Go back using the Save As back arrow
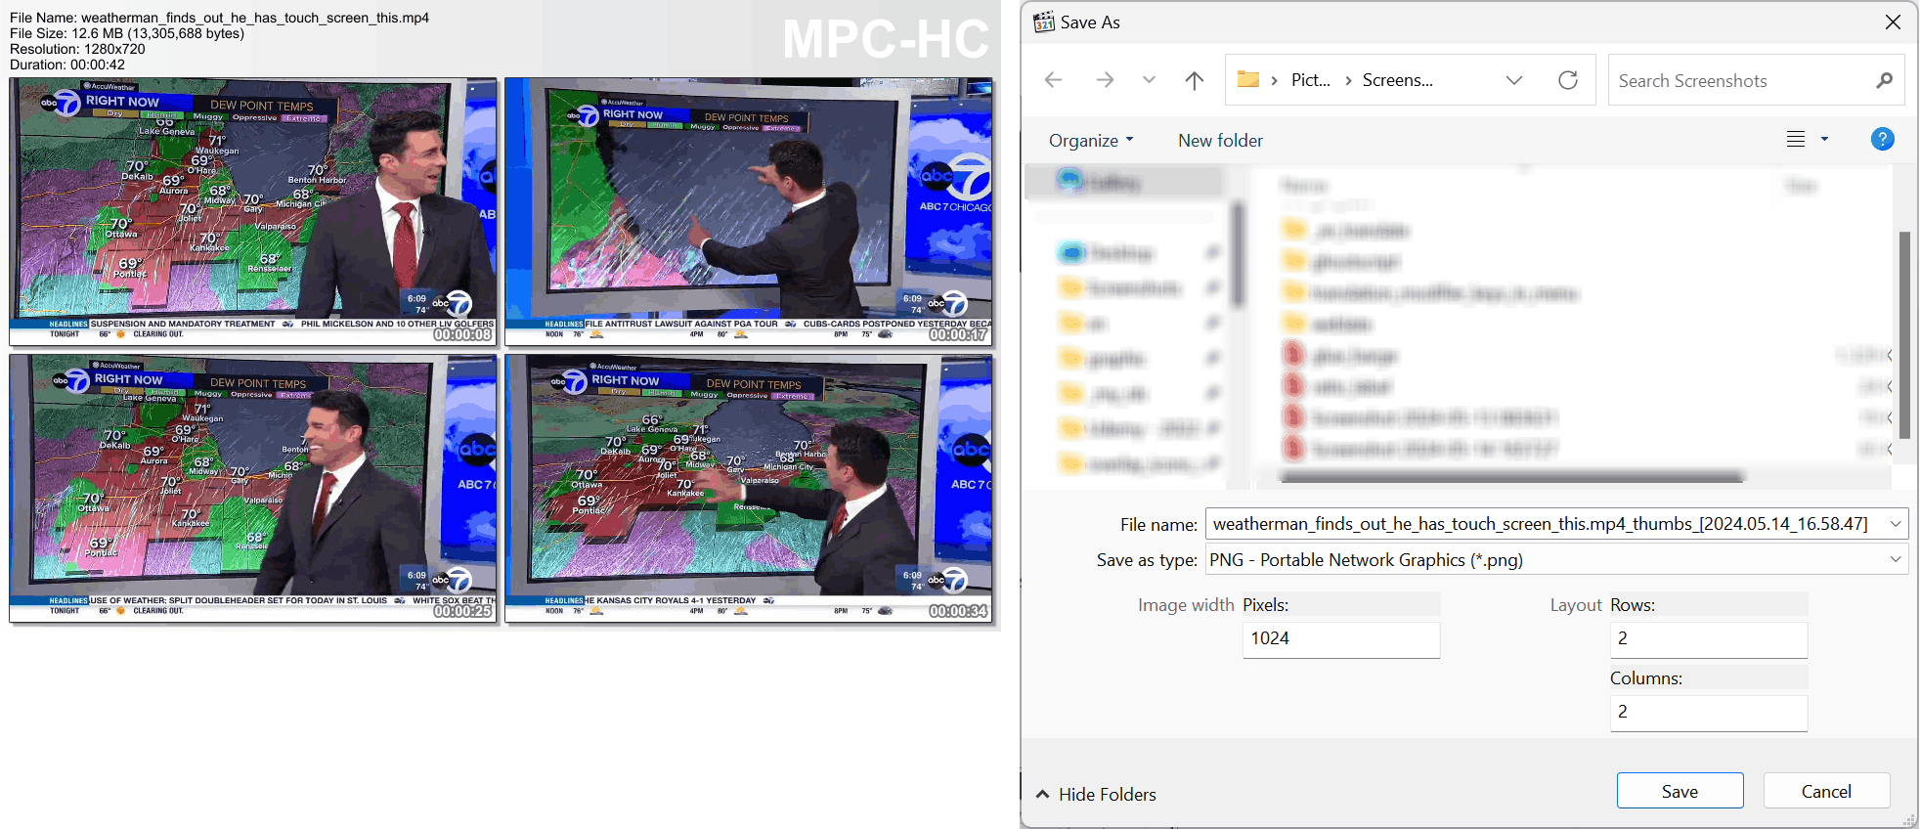Viewport: 1920px width, 829px height. [x=1053, y=80]
